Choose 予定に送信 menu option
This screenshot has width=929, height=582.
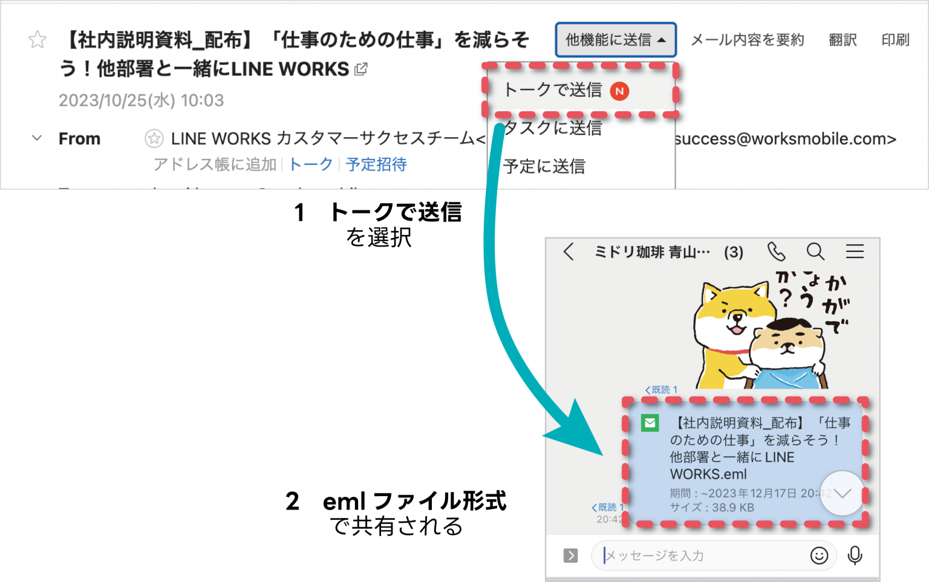point(544,166)
